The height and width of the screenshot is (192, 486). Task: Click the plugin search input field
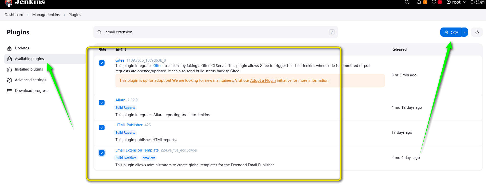[216, 32]
